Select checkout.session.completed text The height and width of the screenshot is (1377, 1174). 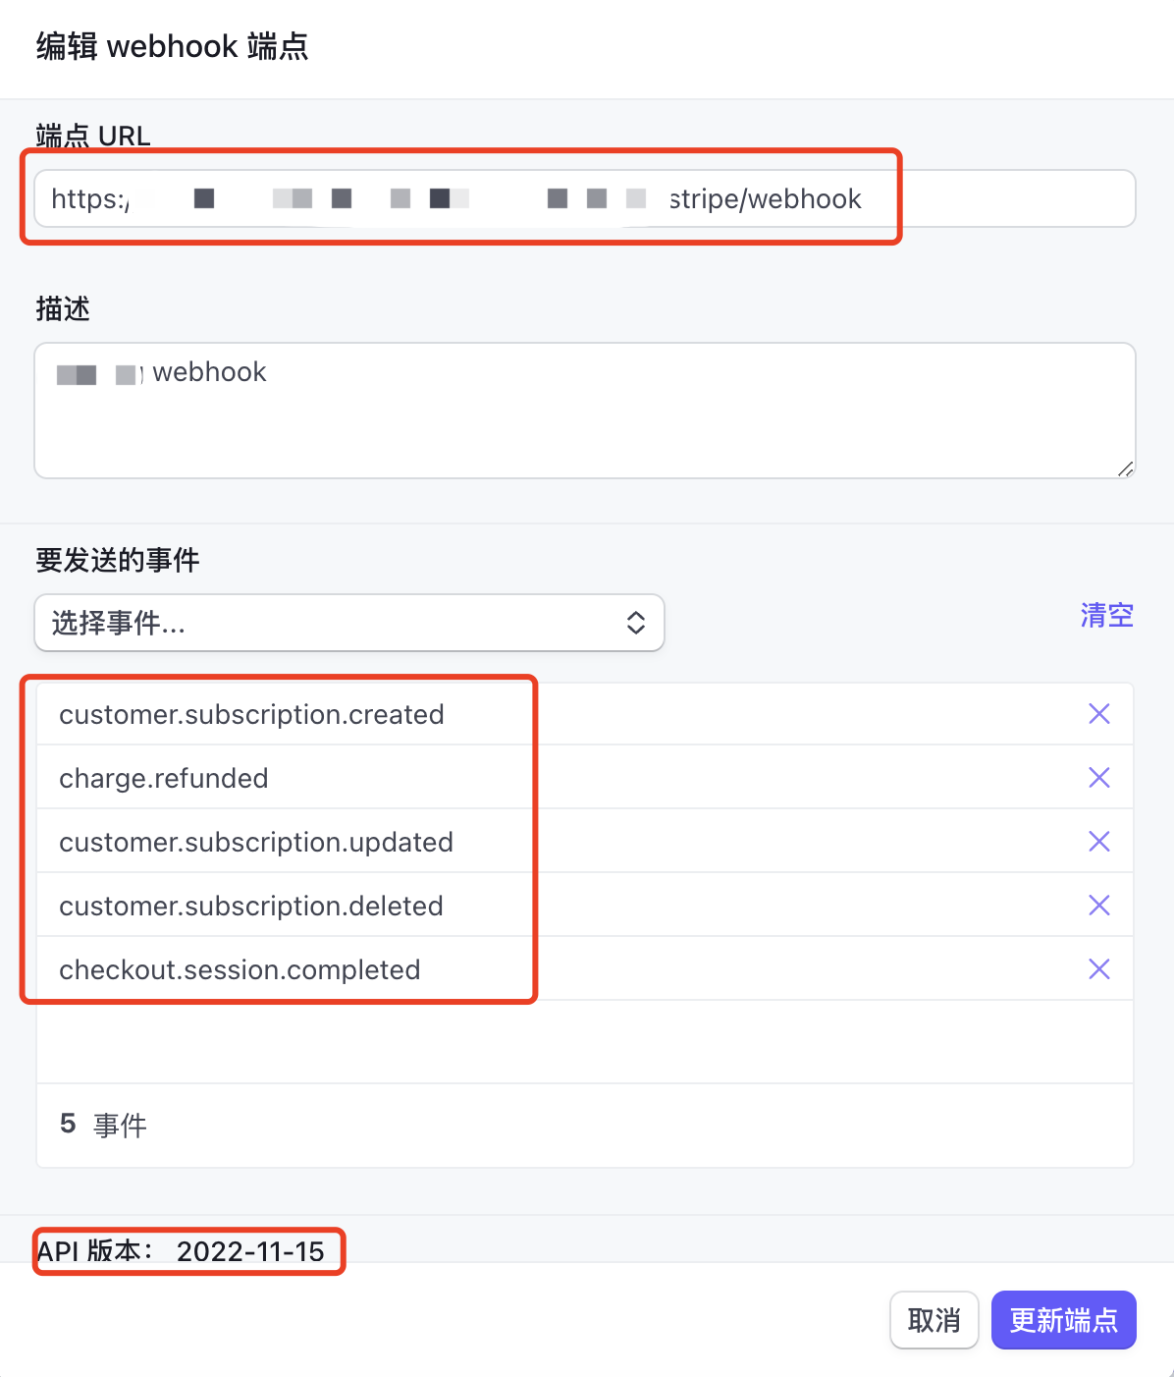coord(240,969)
